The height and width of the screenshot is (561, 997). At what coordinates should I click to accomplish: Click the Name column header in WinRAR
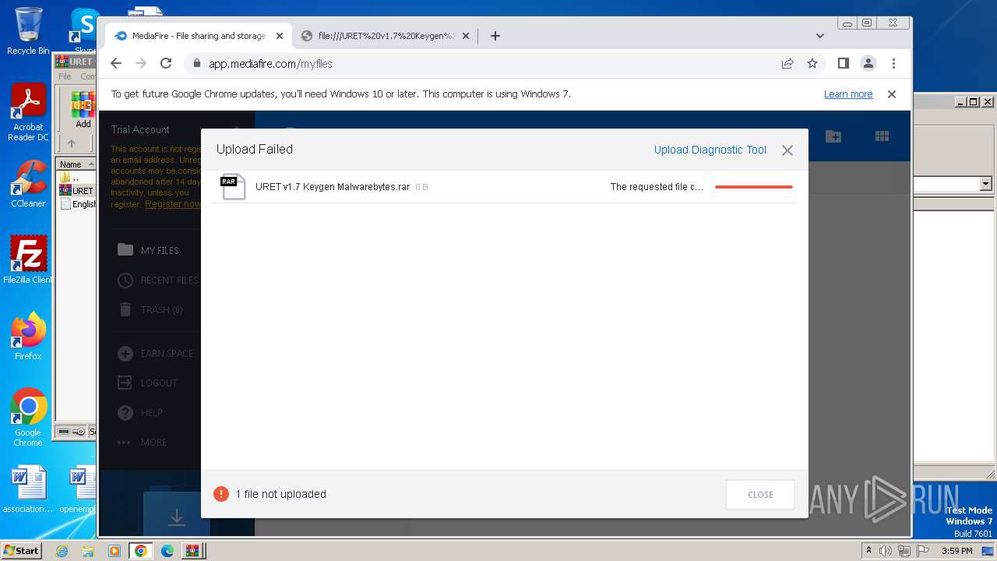pos(76,164)
